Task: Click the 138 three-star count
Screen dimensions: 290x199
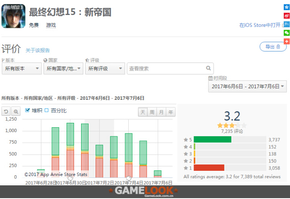Action: 272,154
